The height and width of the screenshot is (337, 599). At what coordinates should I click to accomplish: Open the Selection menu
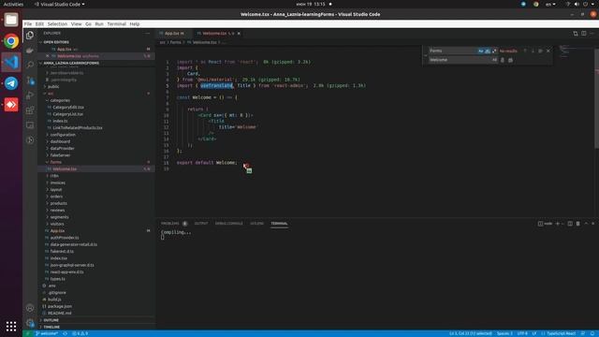[57, 24]
